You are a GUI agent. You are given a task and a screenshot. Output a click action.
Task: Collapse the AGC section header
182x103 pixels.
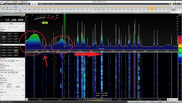tap(24, 58)
